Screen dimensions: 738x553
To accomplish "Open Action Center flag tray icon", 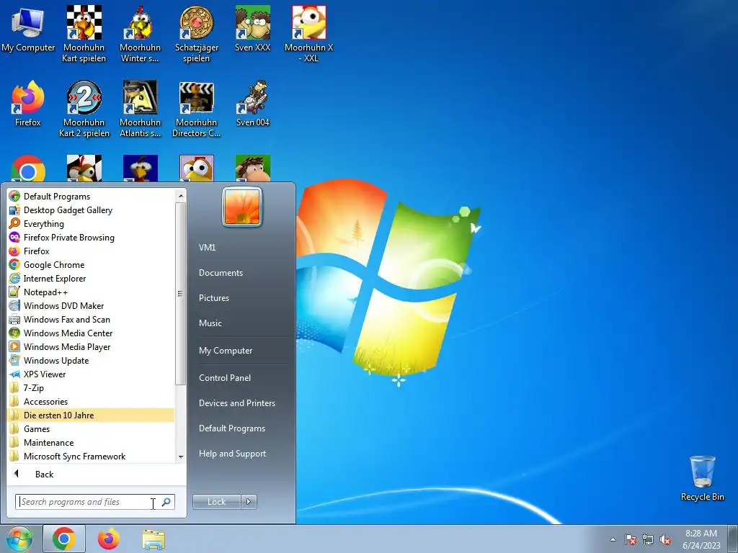I will point(631,540).
